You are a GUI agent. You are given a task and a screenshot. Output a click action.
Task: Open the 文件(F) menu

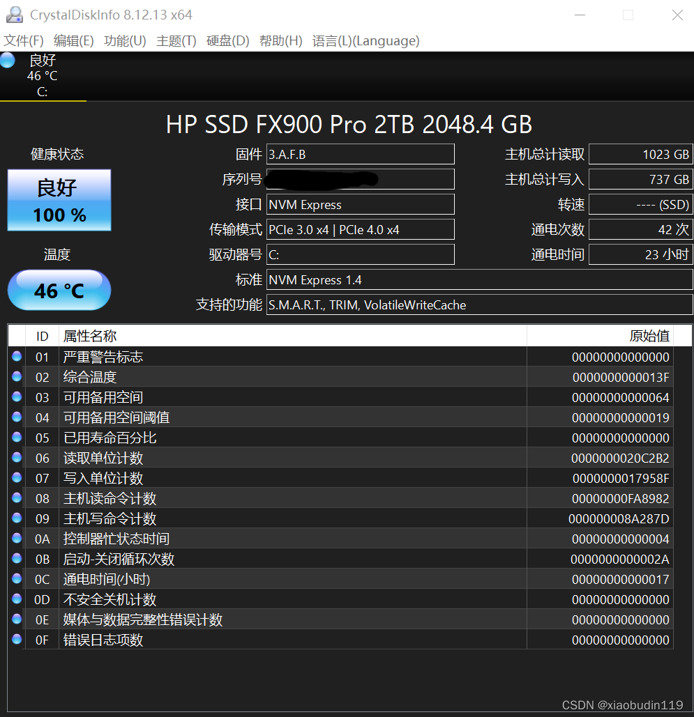pyautogui.click(x=24, y=40)
